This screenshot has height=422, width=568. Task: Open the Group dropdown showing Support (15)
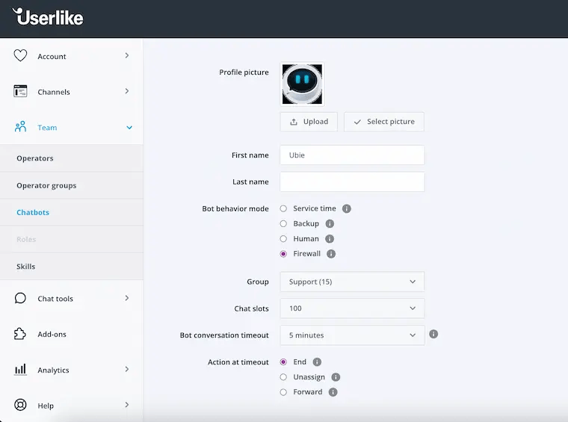pos(352,282)
